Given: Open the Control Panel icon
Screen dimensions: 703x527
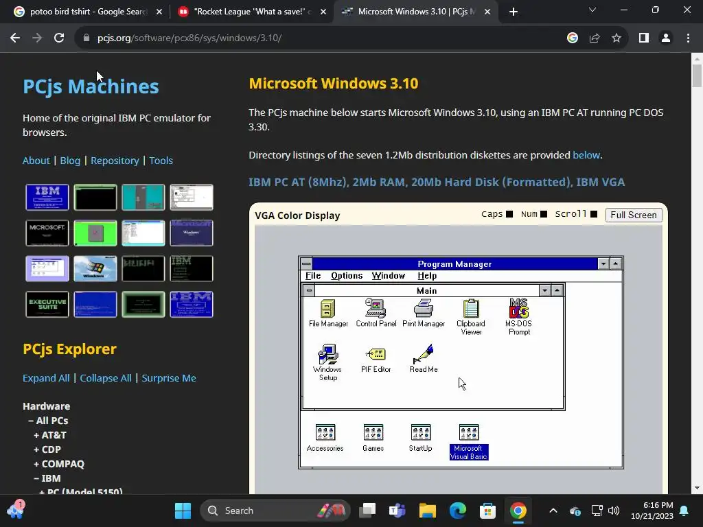Looking at the screenshot, I should [376, 313].
